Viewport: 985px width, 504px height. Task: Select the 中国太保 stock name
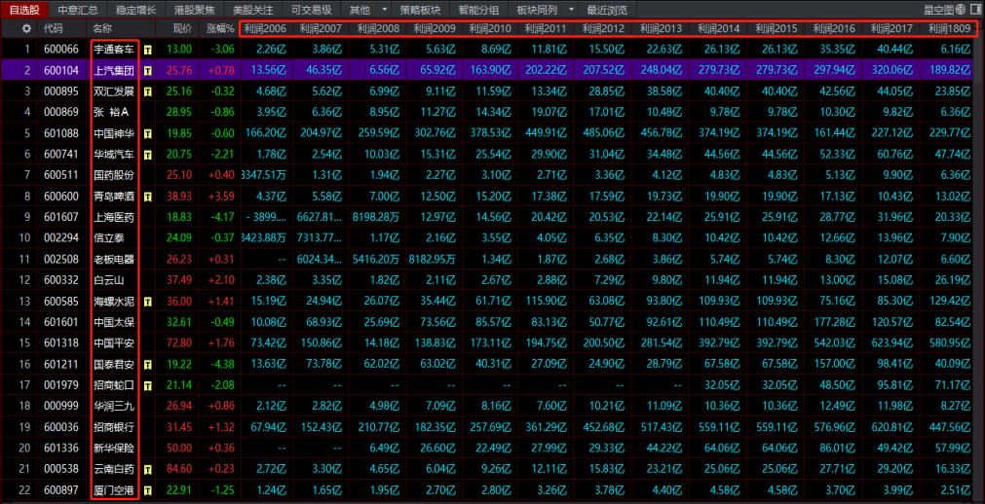pos(114,323)
